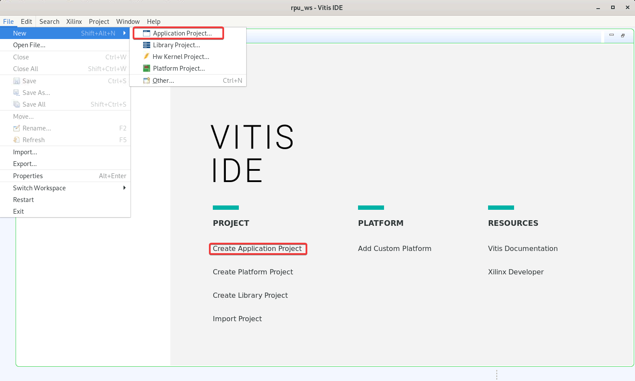The width and height of the screenshot is (635, 381).
Task: Click the Application Project window icon
Action: [147, 33]
